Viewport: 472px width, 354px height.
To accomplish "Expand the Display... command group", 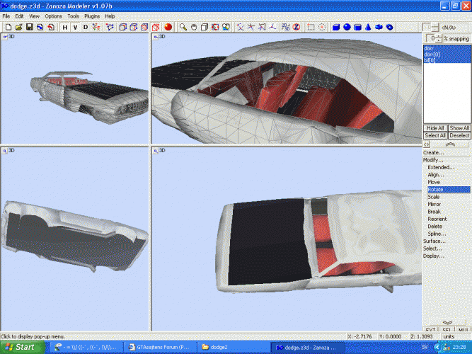I will pos(434,256).
